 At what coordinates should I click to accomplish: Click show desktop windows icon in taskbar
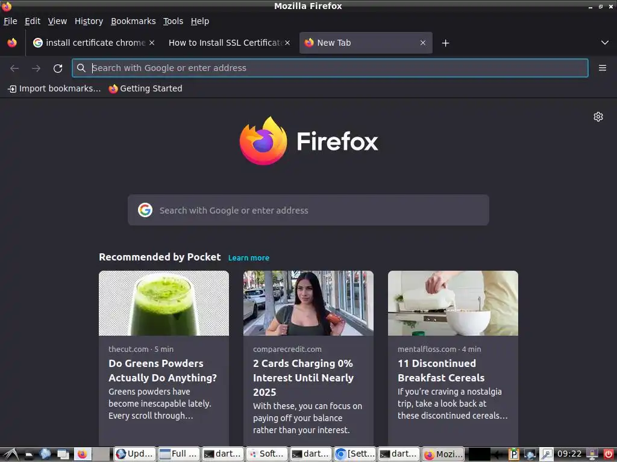coord(63,455)
